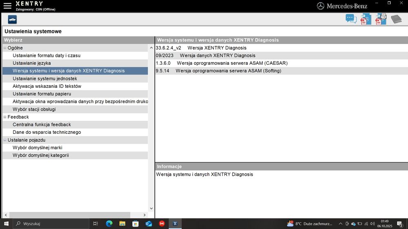
Task: Open Windows Start menu
Action: 6,224
